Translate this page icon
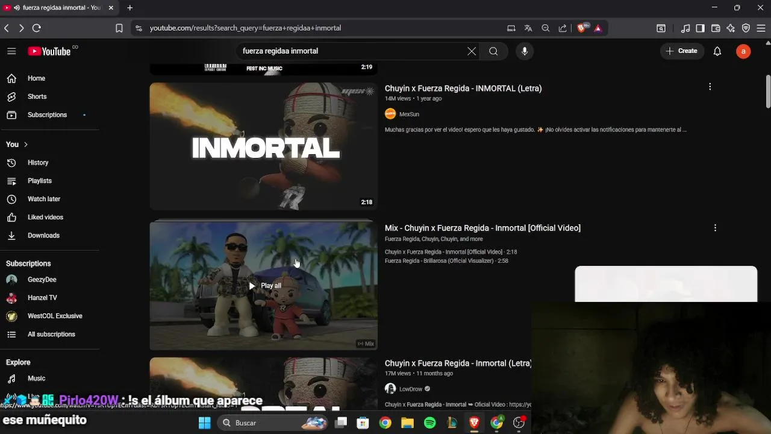The image size is (771, 434). (528, 28)
